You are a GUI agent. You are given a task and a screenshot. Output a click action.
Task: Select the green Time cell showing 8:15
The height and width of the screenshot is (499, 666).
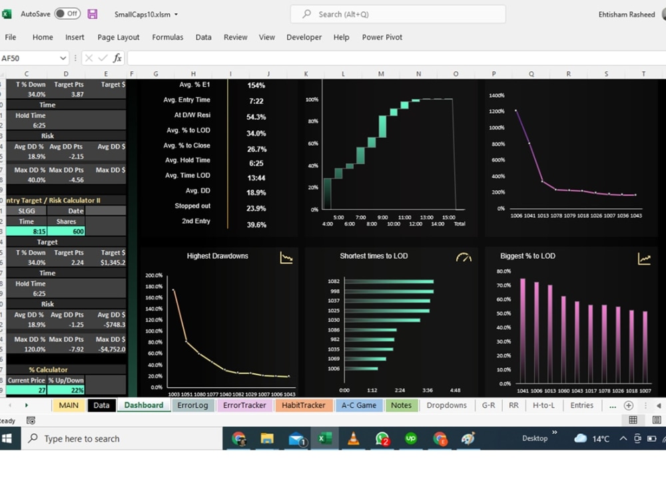click(x=27, y=232)
